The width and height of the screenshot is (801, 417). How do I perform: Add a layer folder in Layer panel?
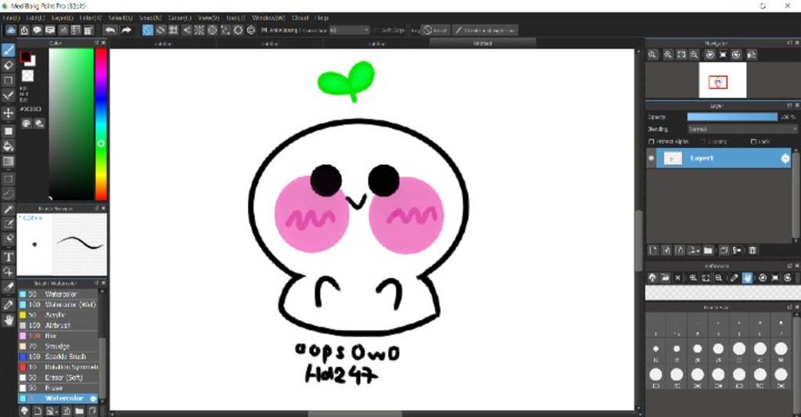(x=708, y=250)
